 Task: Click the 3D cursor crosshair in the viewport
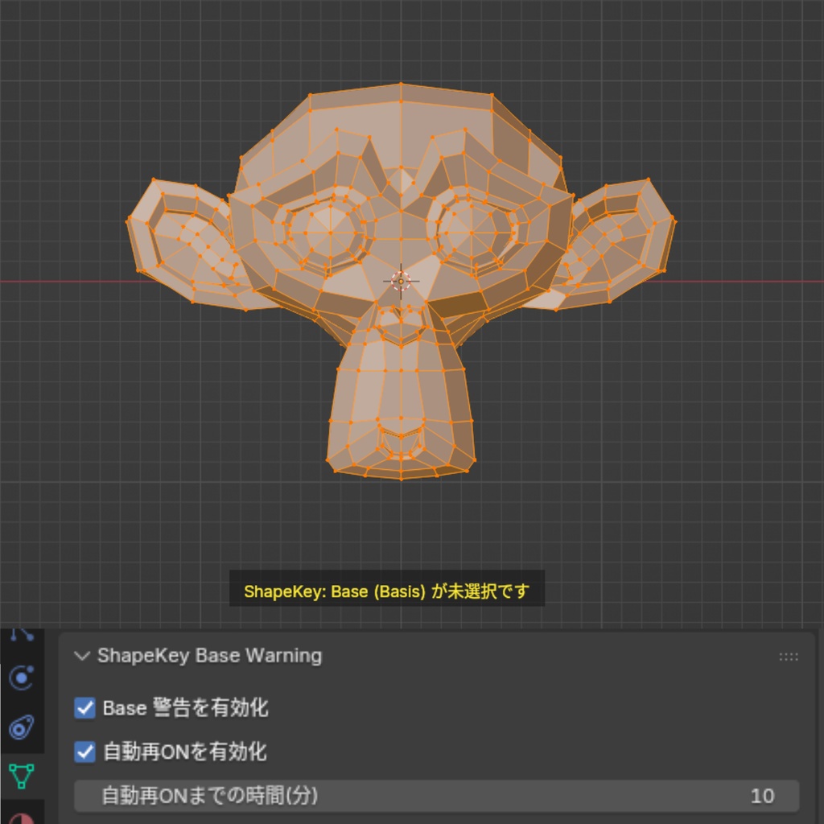[x=400, y=280]
